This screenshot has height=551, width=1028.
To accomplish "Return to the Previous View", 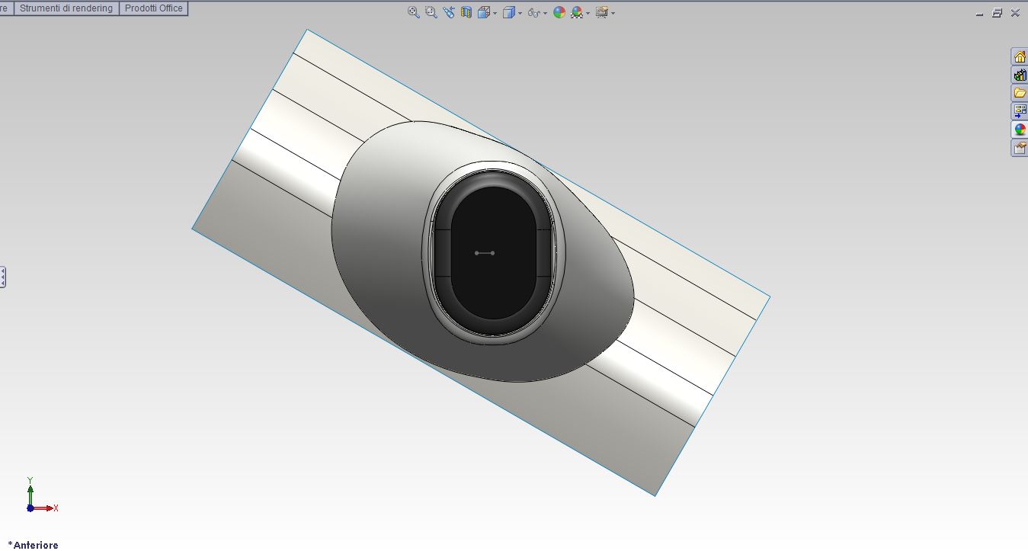I will (448, 12).
